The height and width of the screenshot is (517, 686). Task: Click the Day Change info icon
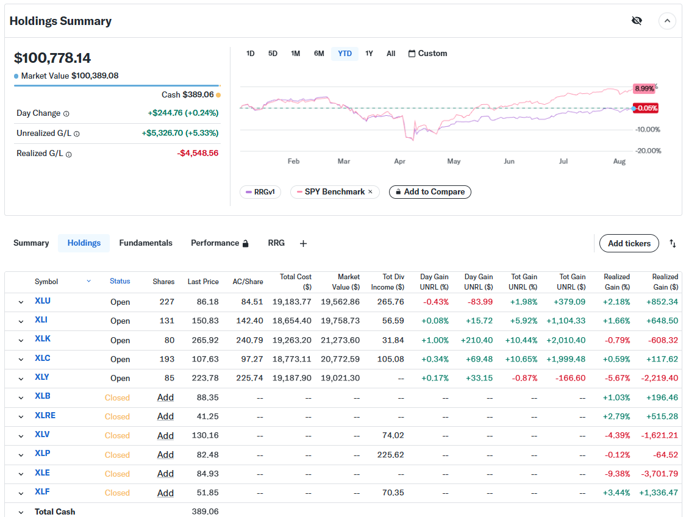(66, 114)
